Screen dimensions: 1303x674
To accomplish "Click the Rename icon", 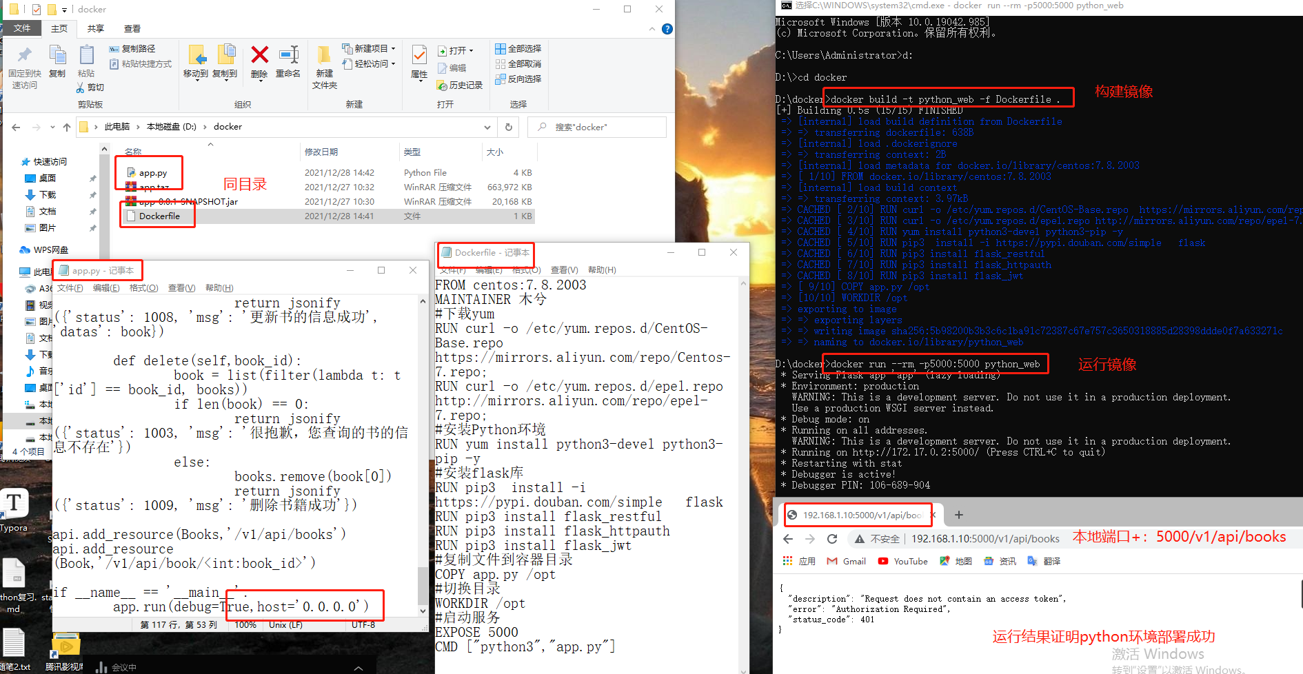I will pos(288,54).
